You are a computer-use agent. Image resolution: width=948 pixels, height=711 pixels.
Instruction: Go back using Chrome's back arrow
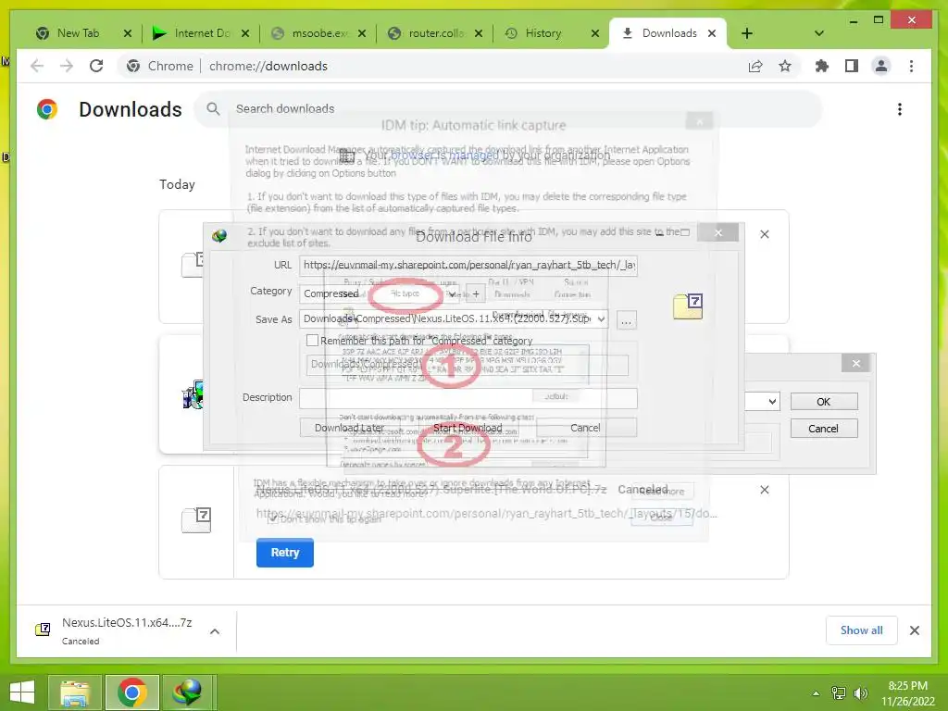37,66
